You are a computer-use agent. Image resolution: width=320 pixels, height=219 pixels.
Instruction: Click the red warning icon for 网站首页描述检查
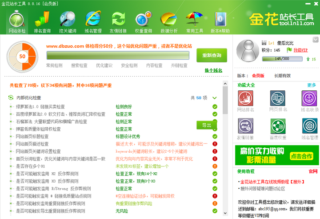[x=215, y=144]
